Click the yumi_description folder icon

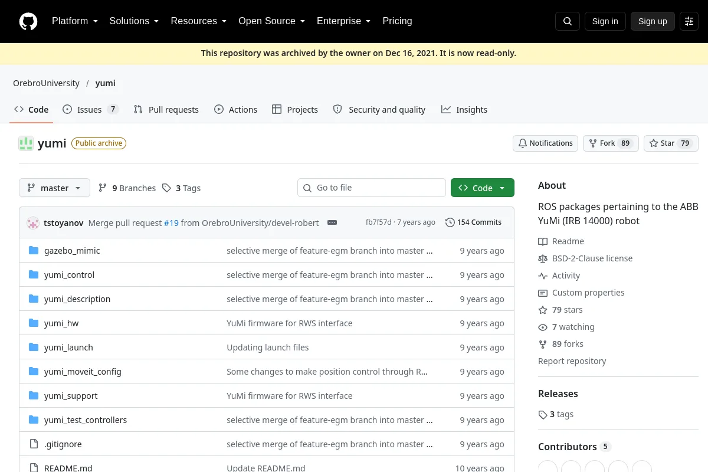(34, 299)
